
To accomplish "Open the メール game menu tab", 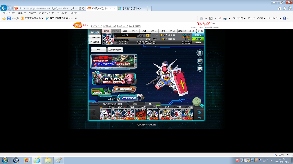I will [x=191, y=31].
